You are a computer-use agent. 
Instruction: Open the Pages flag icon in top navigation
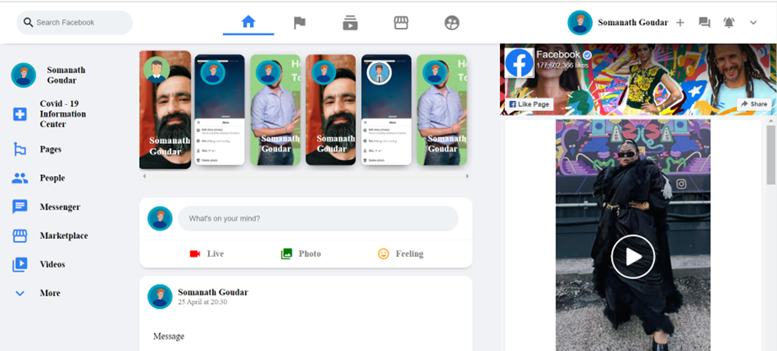[299, 23]
